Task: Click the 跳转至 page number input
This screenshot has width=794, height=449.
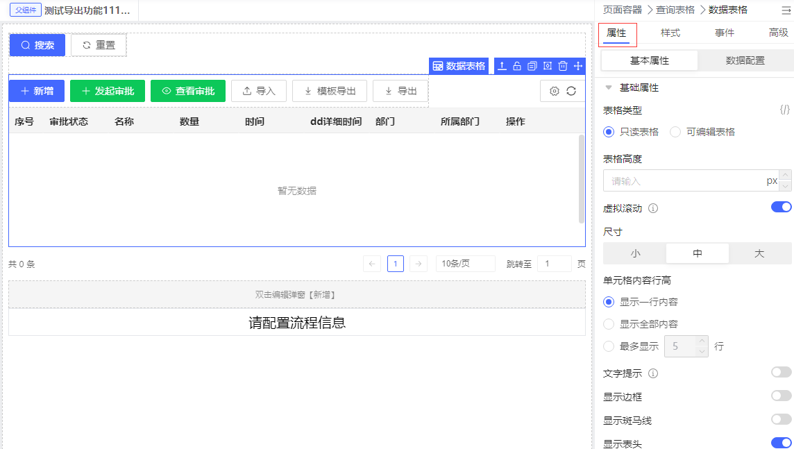Action: pyautogui.click(x=555, y=264)
